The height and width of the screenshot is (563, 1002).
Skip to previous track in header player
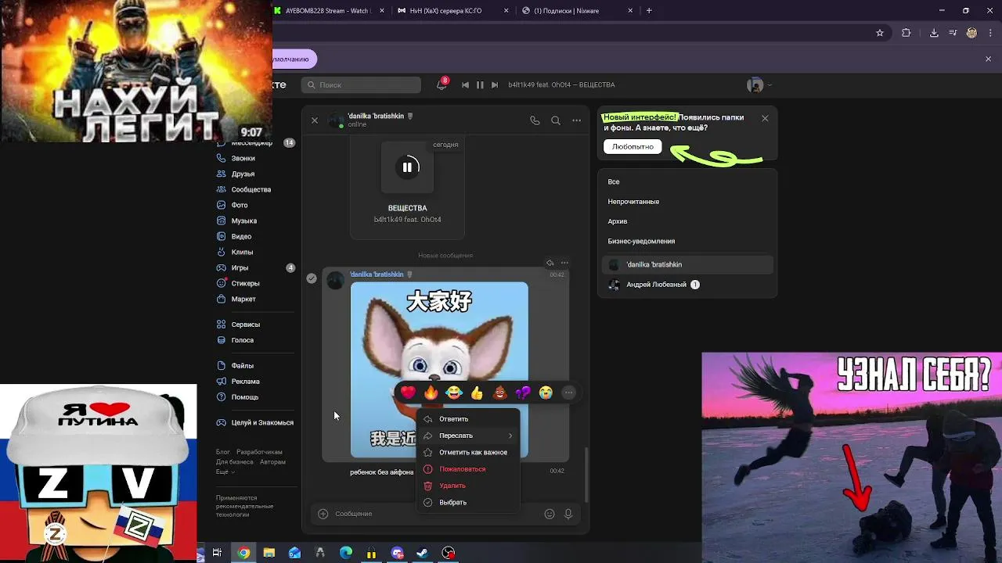(x=466, y=84)
